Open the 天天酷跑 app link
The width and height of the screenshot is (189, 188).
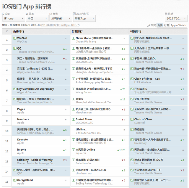[x=152, y=150]
